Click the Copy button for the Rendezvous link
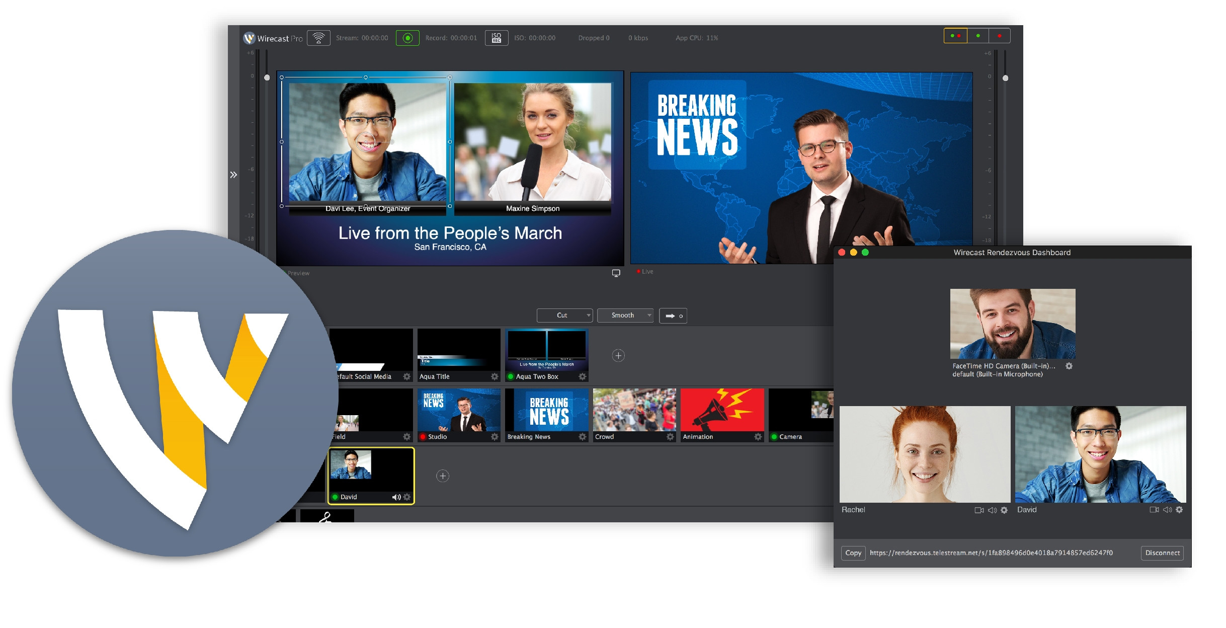The image size is (1226, 628). tap(853, 553)
